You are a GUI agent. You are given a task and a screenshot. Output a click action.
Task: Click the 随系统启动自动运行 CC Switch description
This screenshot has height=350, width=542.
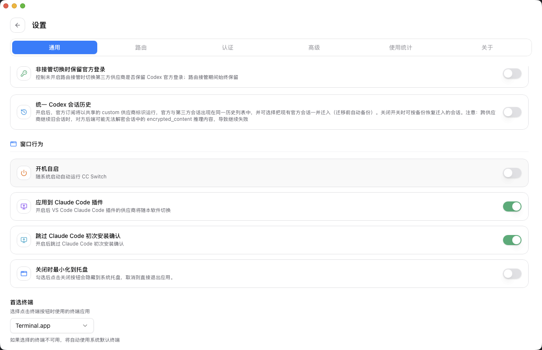[71, 177]
